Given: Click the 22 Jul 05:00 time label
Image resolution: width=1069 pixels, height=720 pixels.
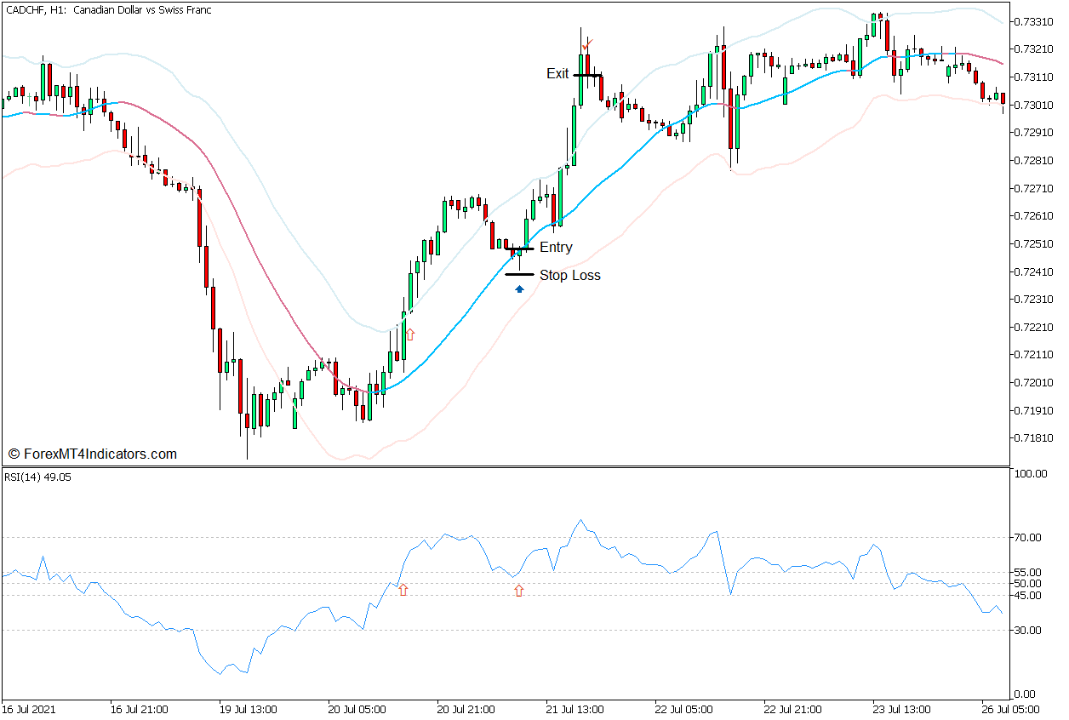Looking at the screenshot, I should (x=686, y=709).
